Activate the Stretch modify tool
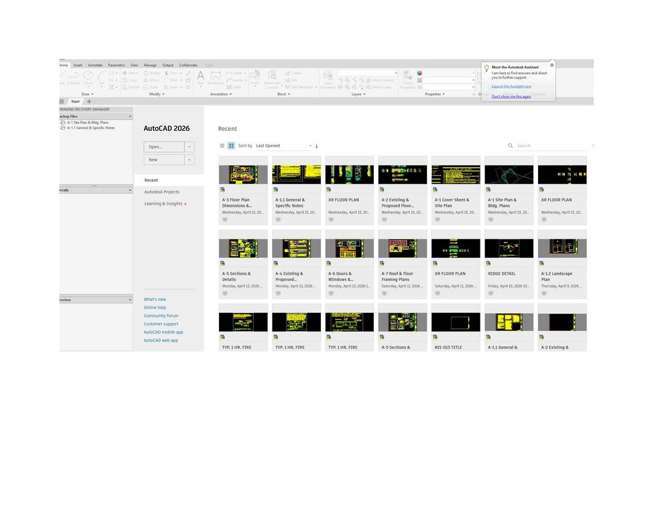Viewport: 653px width, 505px height. (x=131, y=87)
